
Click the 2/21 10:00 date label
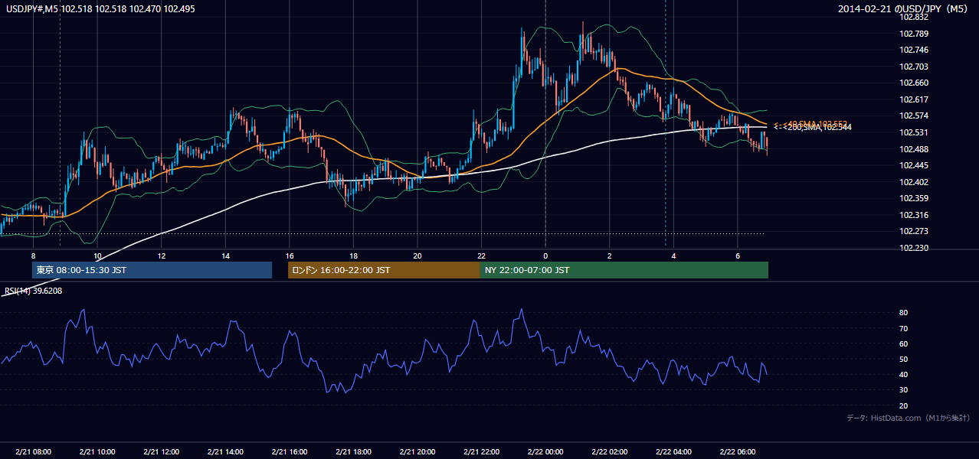pyautogui.click(x=97, y=452)
